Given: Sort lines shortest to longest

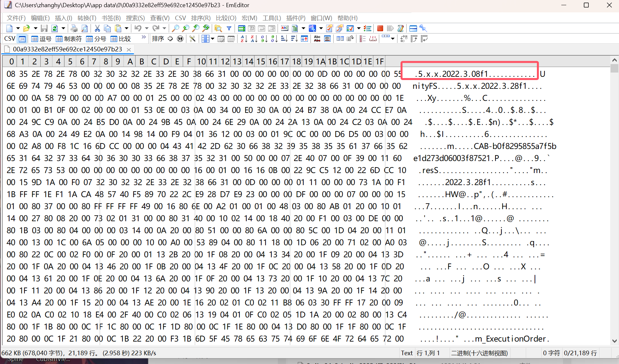Looking at the screenshot, I should coord(284,39).
